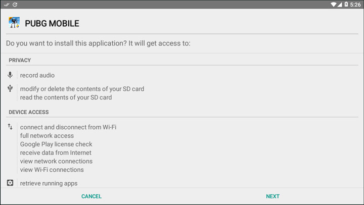The height and width of the screenshot is (205, 364).
Task: Click the network arrows icon
Action: [x=10, y=127]
